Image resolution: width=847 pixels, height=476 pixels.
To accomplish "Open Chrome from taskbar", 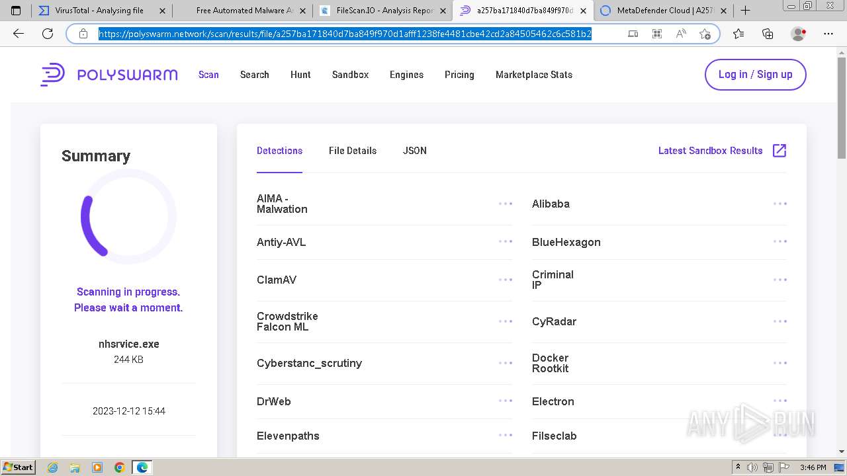I will click(x=120, y=467).
